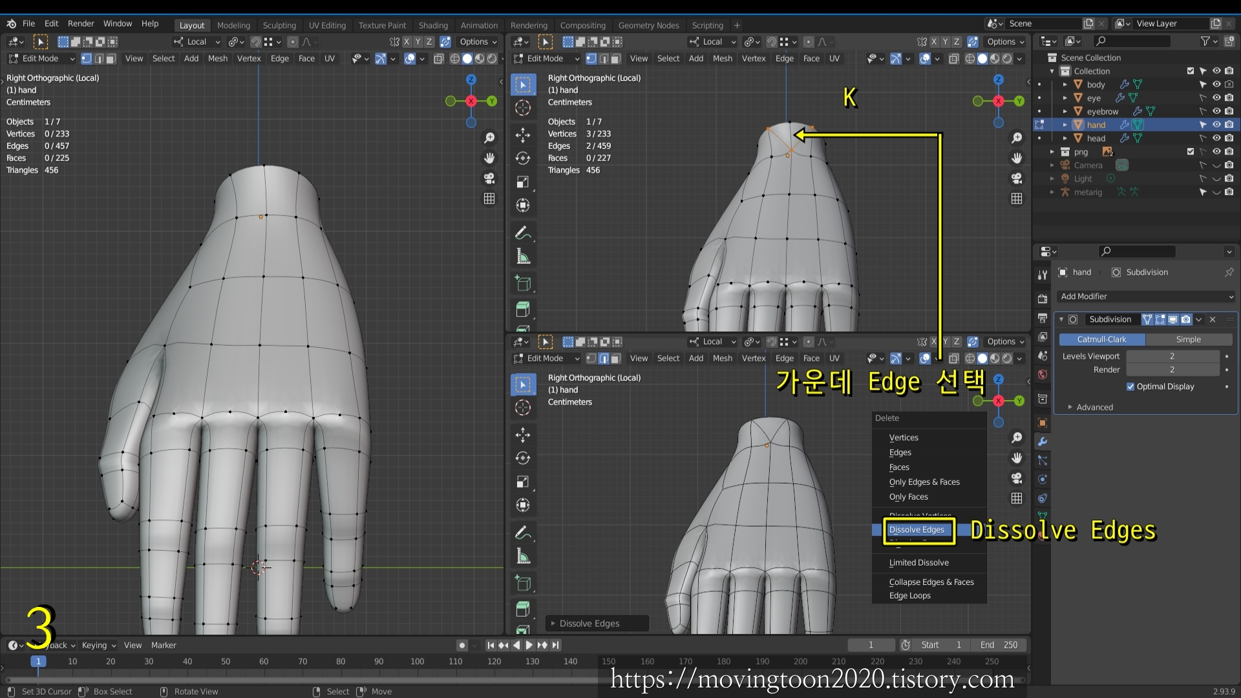The height and width of the screenshot is (698, 1241).
Task: Select the Move tool in top-right viewport
Action: click(x=523, y=135)
